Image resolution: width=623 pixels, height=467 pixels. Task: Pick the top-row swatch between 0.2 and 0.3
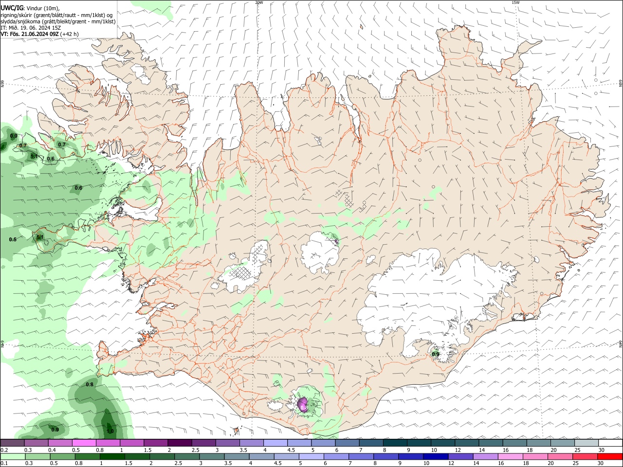coord(12,443)
